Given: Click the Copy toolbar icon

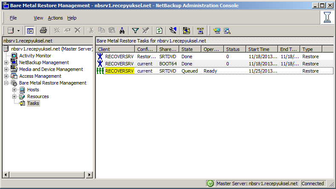Looking at the screenshot, I should pos(102,31).
